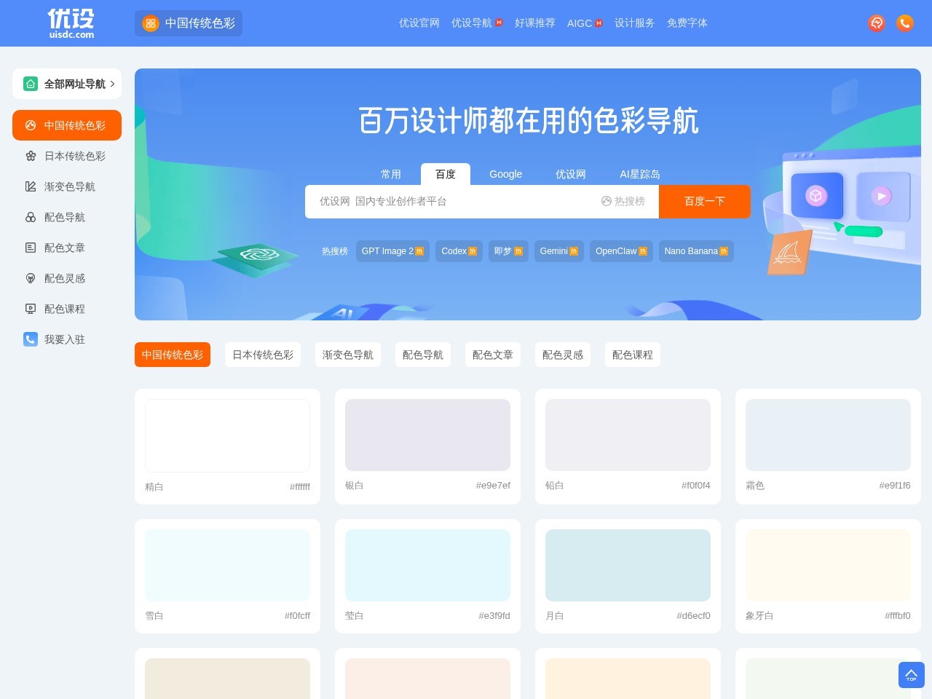Select the 渐变色导航 category tab
Viewport: 932px width, 699px height.
(348, 355)
